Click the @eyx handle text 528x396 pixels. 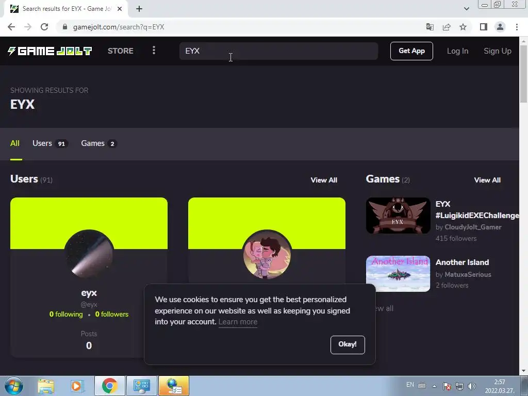click(89, 304)
